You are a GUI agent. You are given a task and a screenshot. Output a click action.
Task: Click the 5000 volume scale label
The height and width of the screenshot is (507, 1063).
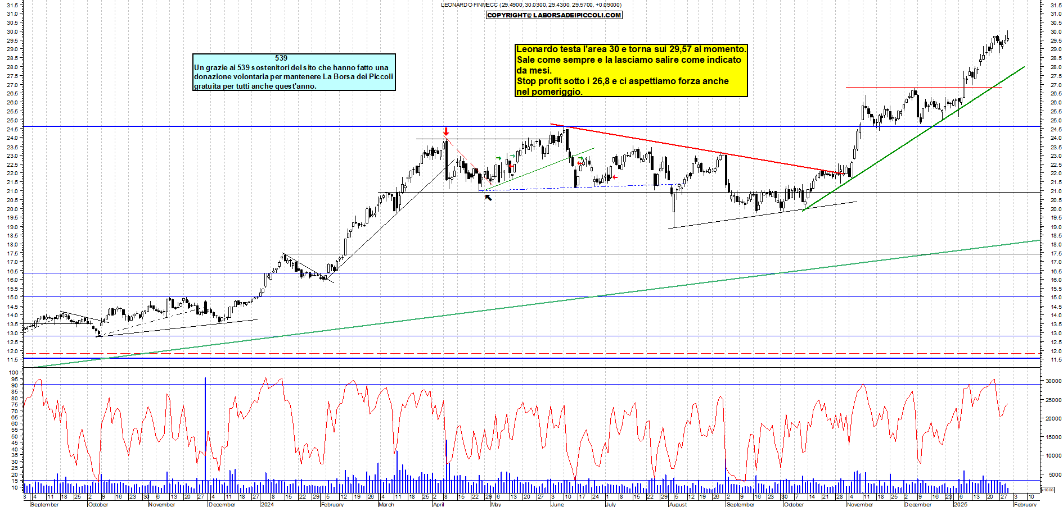click(x=1055, y=474)
